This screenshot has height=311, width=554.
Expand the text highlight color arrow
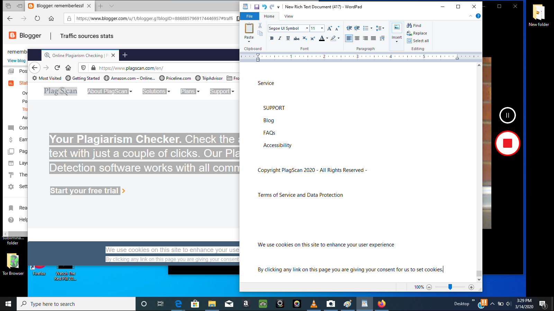click(338, 38)
